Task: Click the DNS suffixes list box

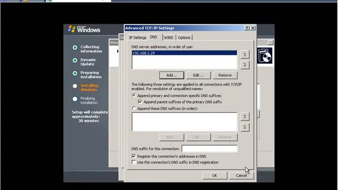Action: [184, 121]
